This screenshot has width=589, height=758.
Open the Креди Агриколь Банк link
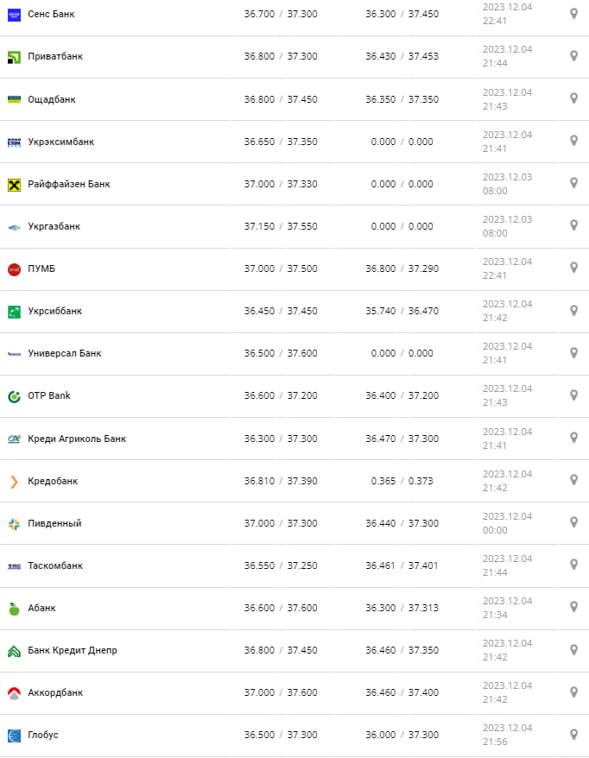77,439
